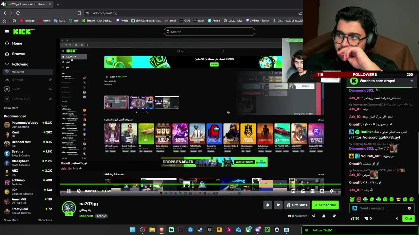This screenshot has height=235, width=419.
Task: Expand Watch to earn drops panel
Action: 412,81
